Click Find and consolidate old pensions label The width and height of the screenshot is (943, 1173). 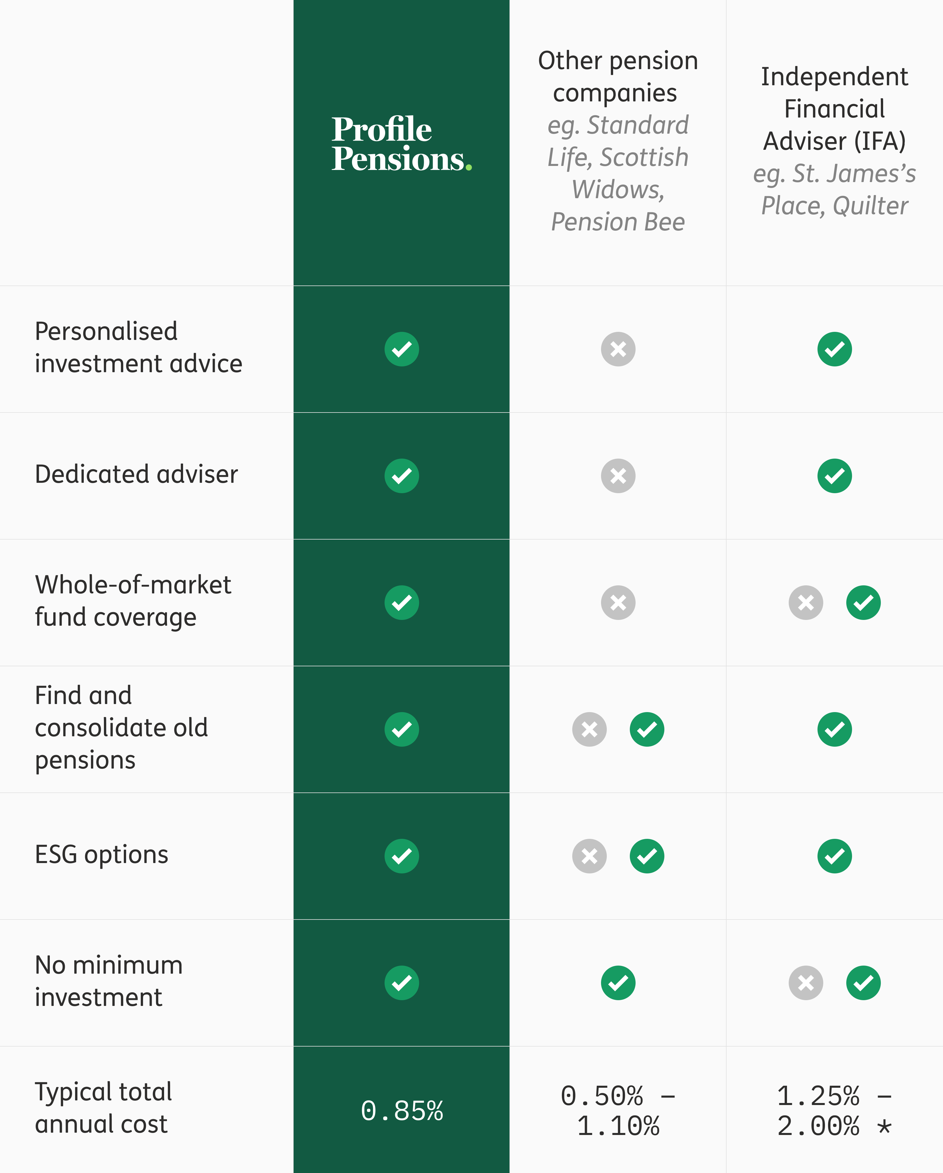pyautogui.click(x=121, y=727)
